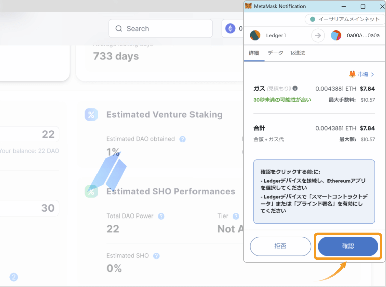Click help icon beside Estimated SHO
The width and height of the screenshot is (386, 287).
click(156, 256)
